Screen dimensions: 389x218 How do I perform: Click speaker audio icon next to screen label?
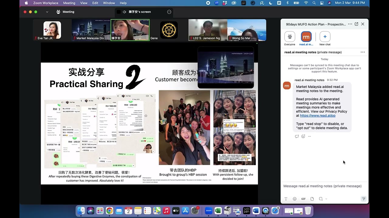click(124, 12)
